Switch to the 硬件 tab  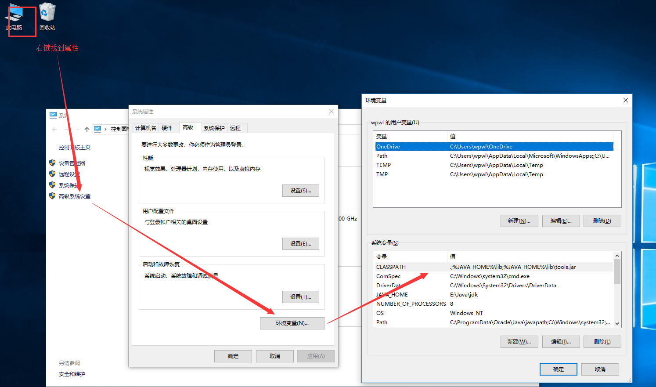coord(168,128)
